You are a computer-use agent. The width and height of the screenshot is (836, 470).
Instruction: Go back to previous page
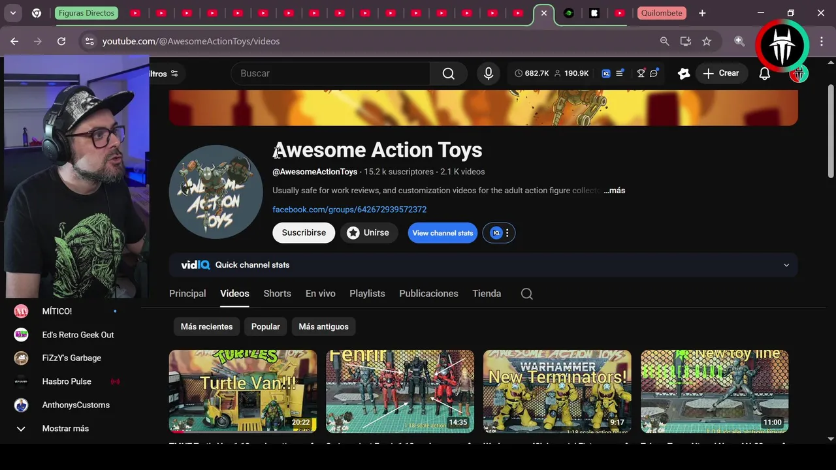pos(14,41)
